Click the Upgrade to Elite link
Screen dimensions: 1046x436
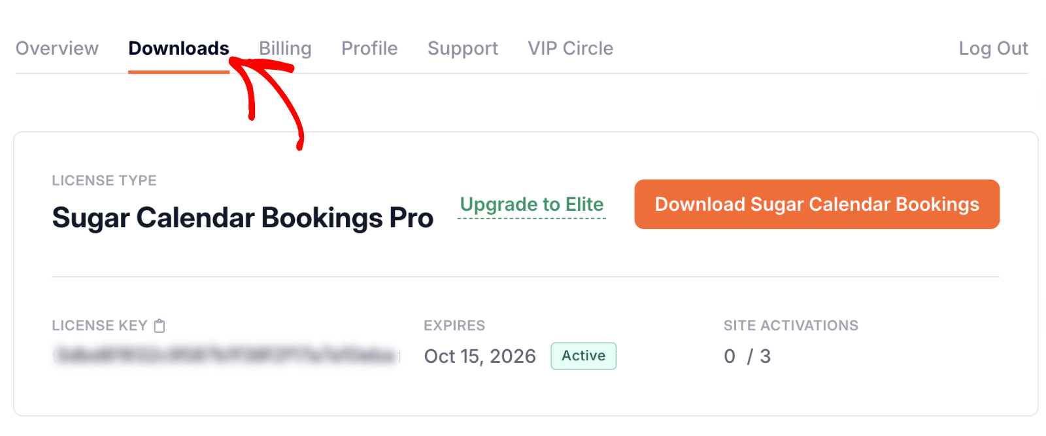pos(531,204)
